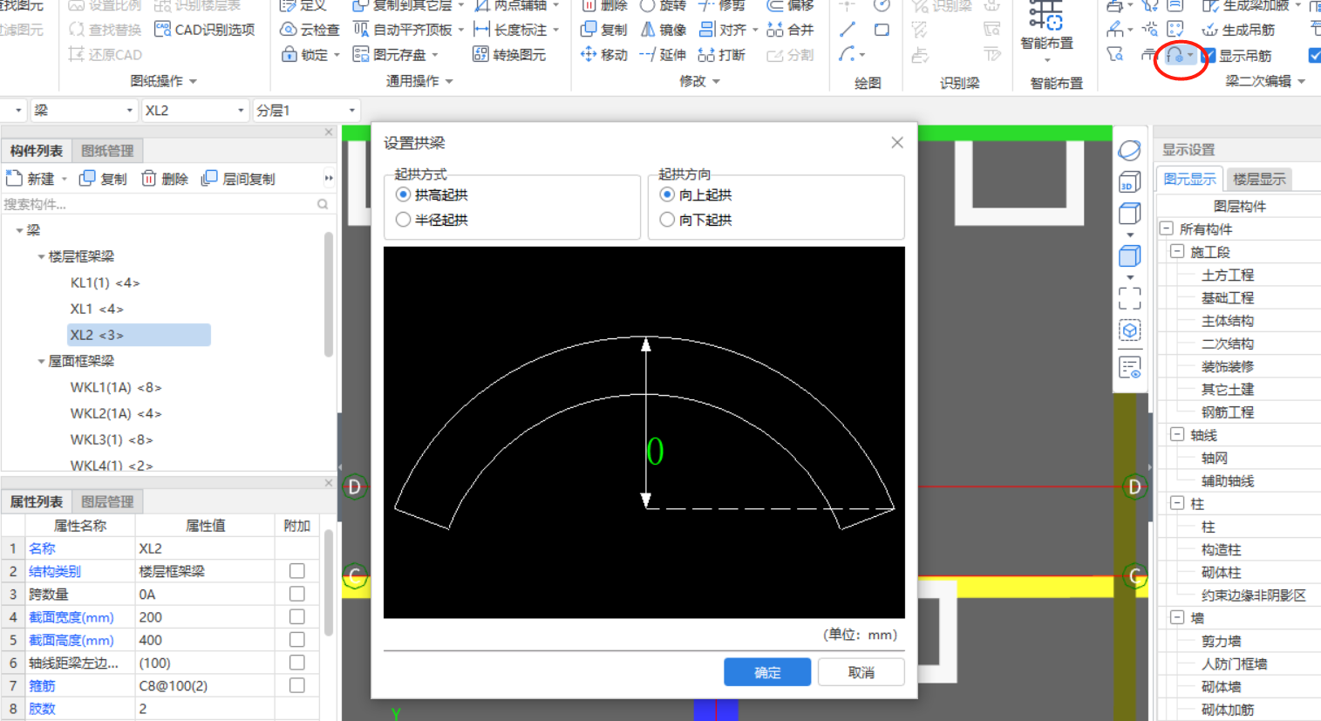Switch to 图纸管理 tab
This screenshot has height=721, width=1321.
pyautogui.click(x=107, y=151)
